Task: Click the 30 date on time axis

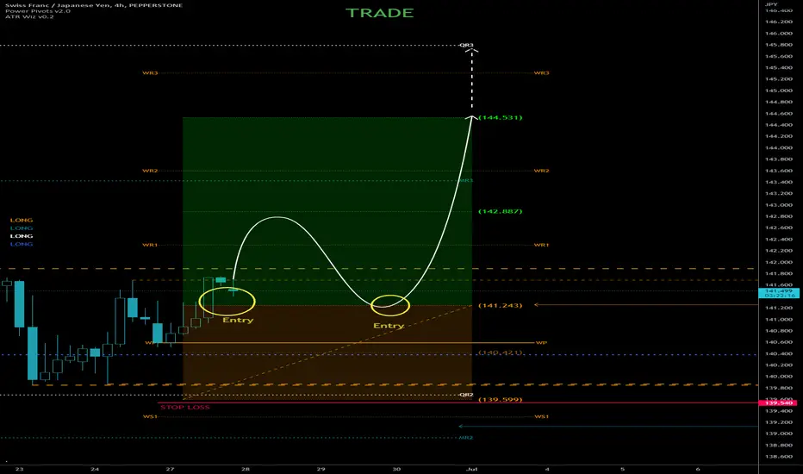Action: (x=396, y=469)
